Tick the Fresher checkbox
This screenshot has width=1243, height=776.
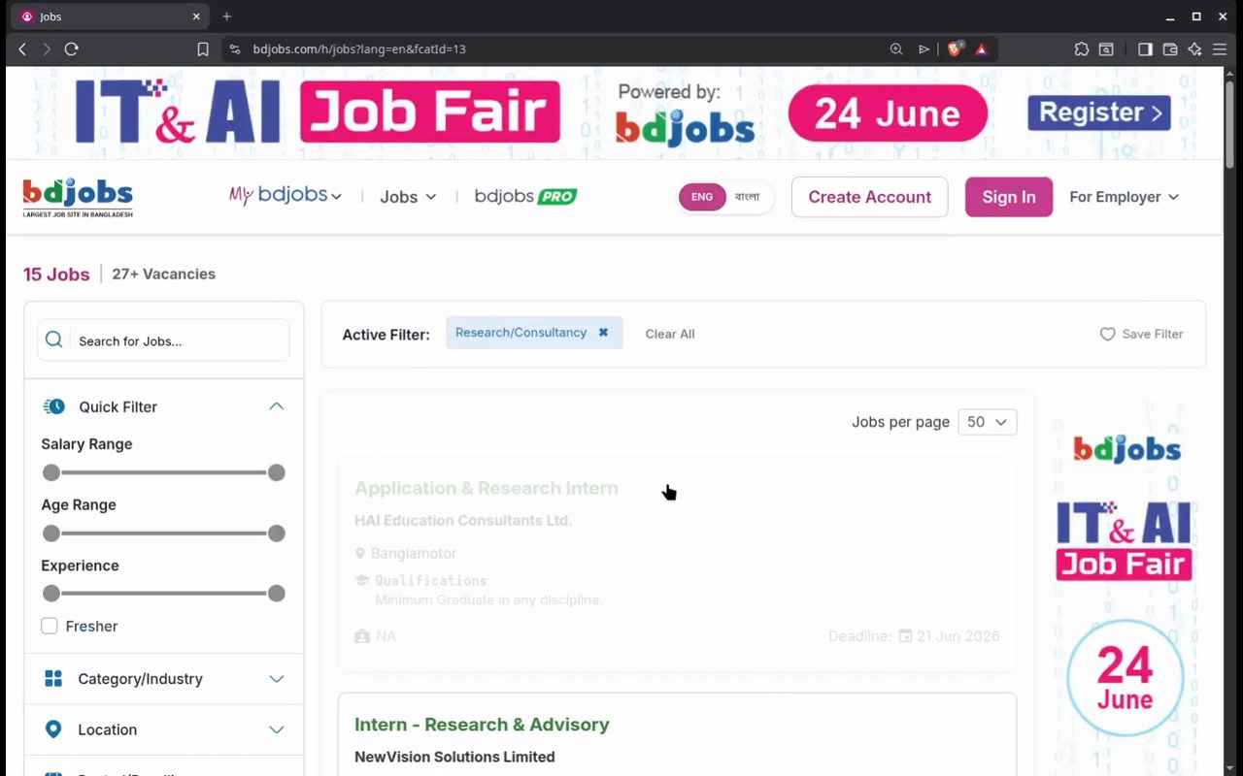click(x=50, y=627)
